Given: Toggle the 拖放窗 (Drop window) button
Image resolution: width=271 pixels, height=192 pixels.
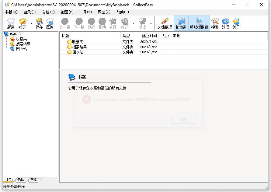Looking at the screenshot, I should coord(181,23).
